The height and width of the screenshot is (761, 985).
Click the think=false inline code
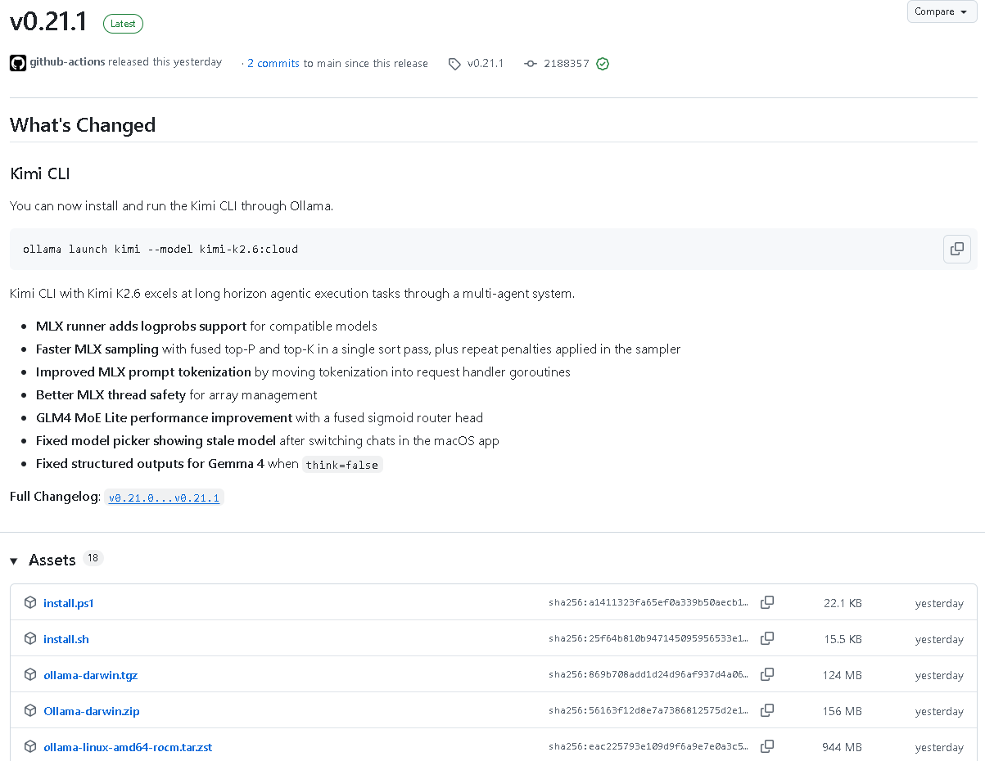coord(342,465)
